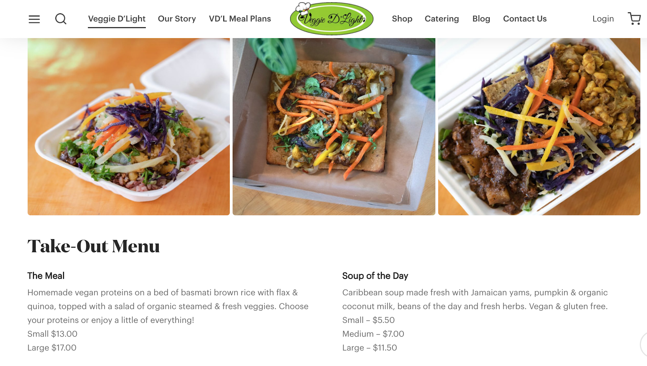The height and width of the screenshot is (366, 647).
Task: Click partially hidden round button at right edge
Action: click(644, 345)
